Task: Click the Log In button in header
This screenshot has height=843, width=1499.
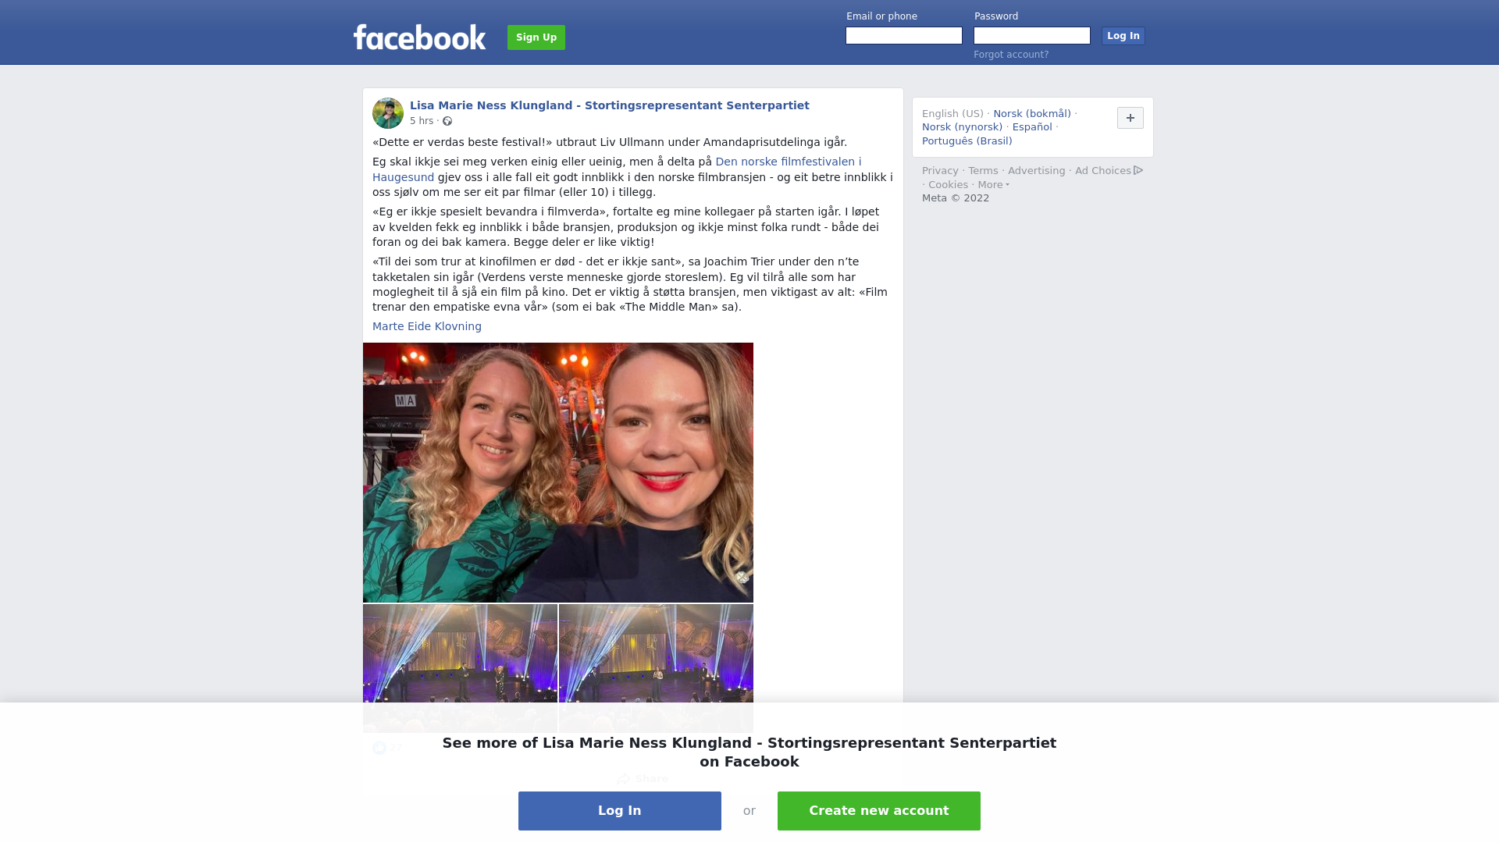Action: [x=1123, y=36]
